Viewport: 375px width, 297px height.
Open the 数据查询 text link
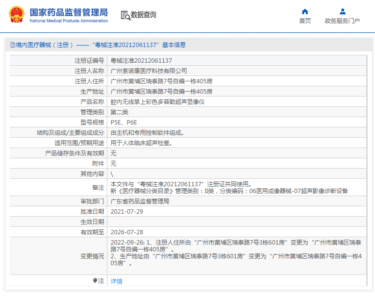(x=144, y=15)
